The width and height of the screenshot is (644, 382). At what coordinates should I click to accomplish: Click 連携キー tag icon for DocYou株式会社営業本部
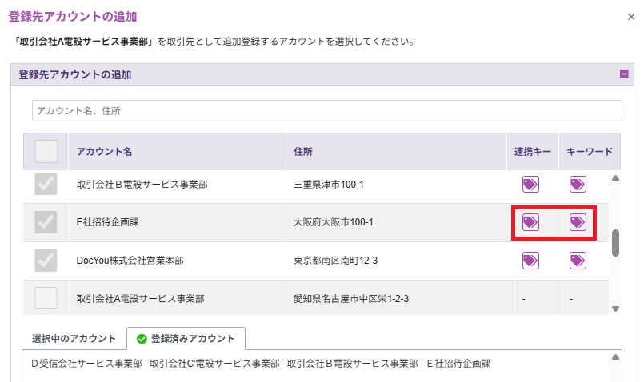530,260
